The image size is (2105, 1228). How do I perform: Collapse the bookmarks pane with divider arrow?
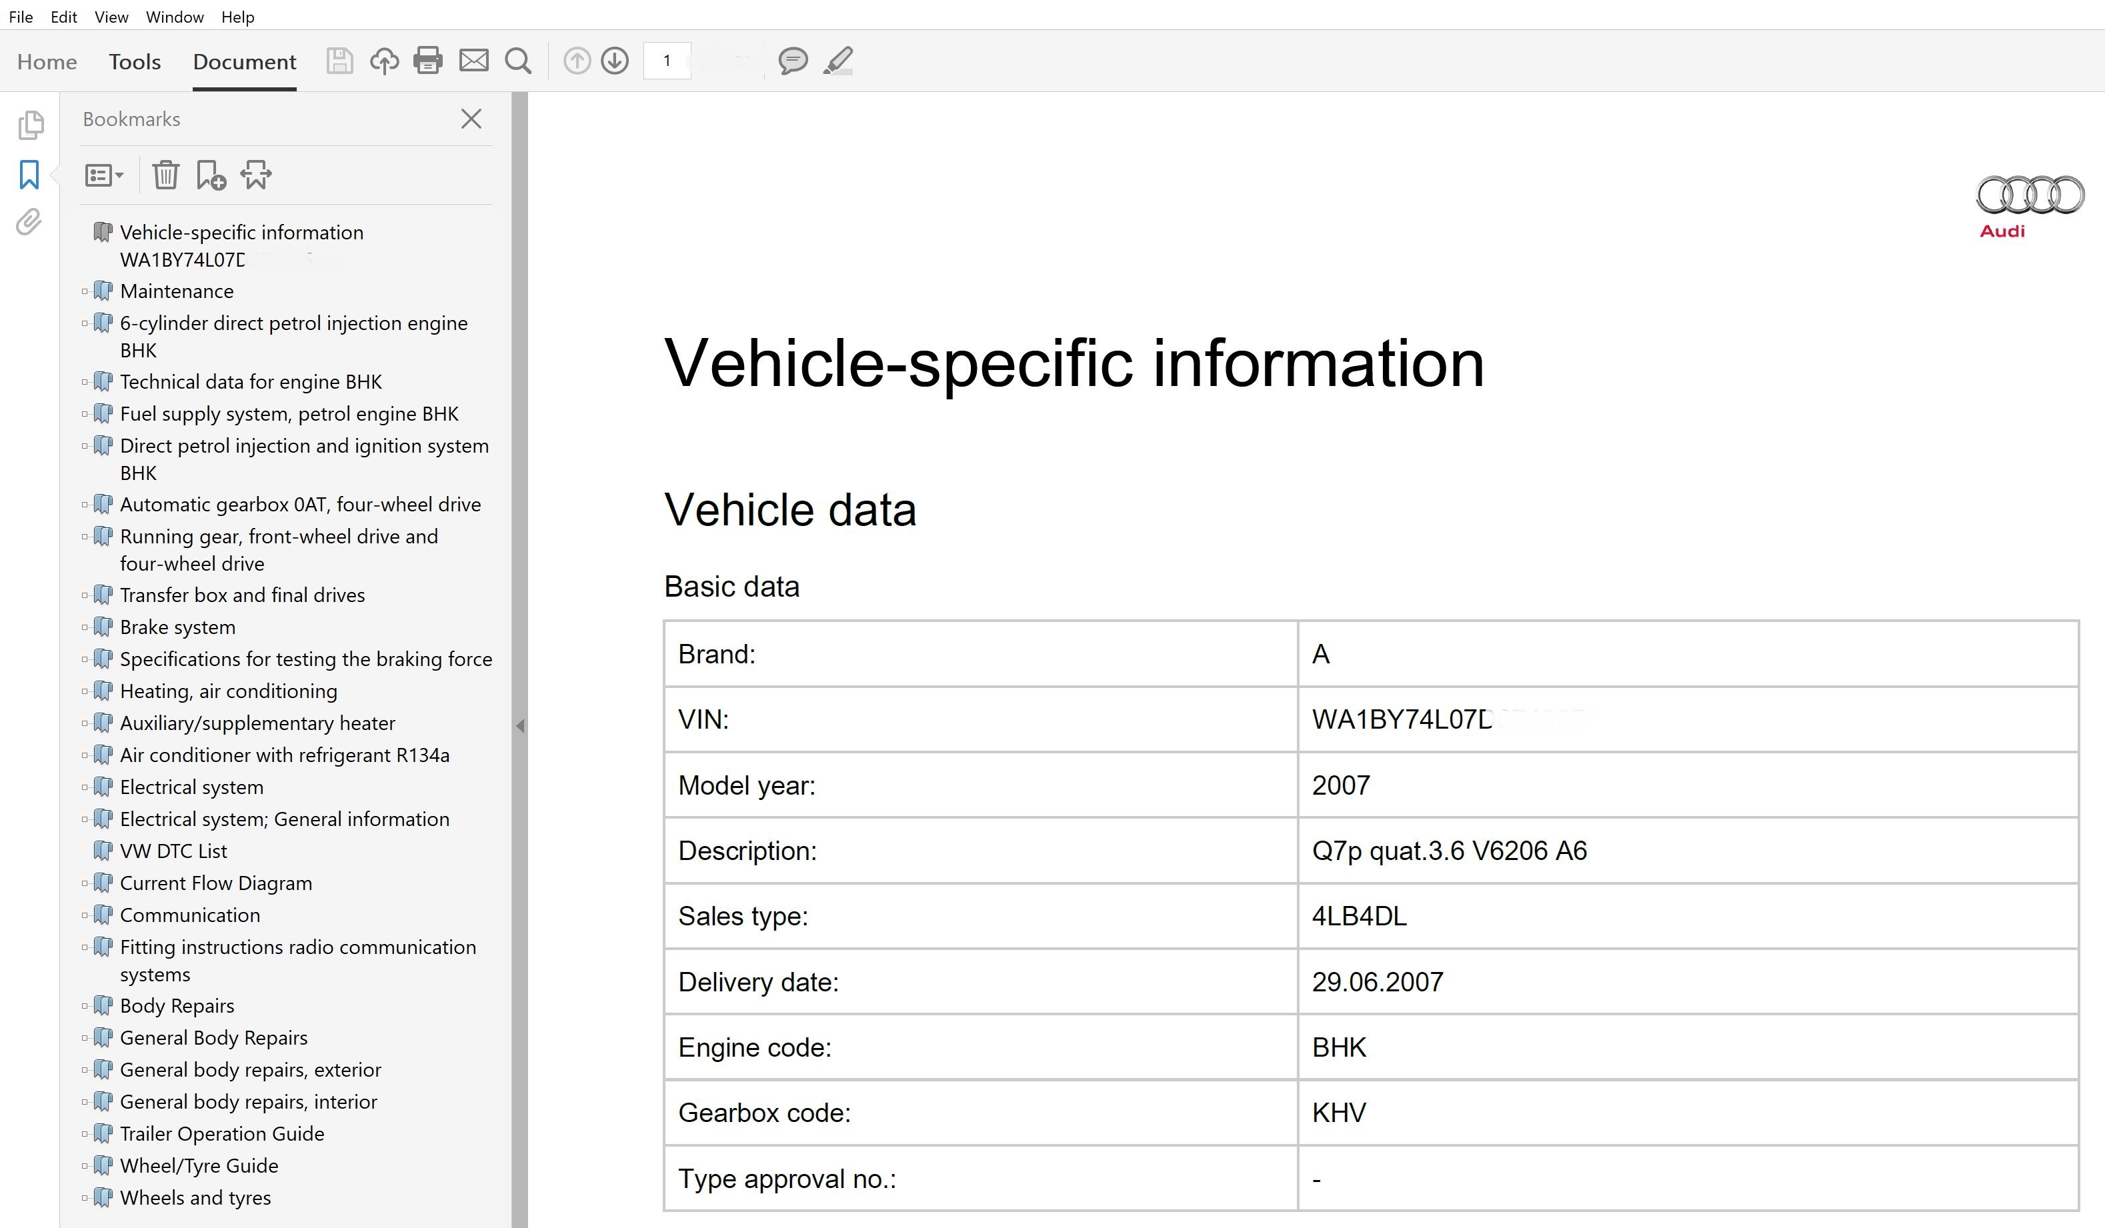pos(519,726)
